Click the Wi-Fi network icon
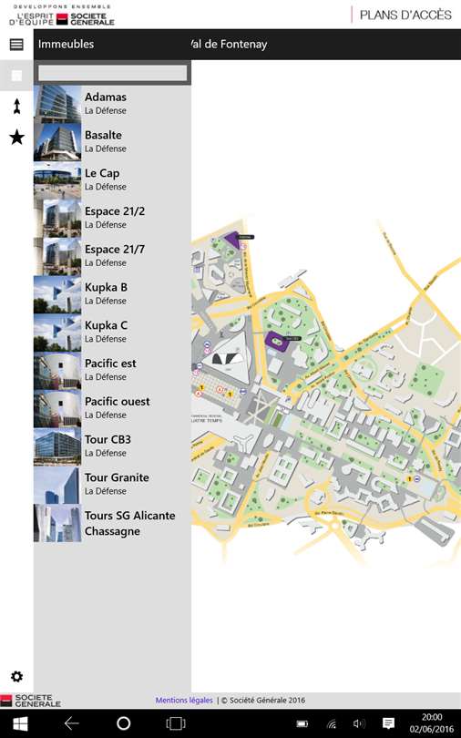 tap(333, 724)
